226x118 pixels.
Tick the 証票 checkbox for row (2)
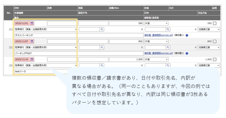[215, 41]
